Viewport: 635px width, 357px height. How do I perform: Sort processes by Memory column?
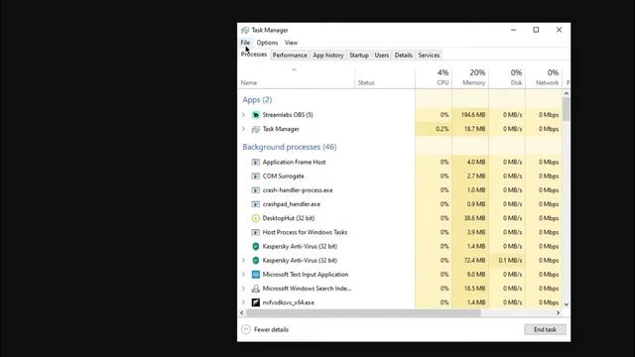point(470,77)
